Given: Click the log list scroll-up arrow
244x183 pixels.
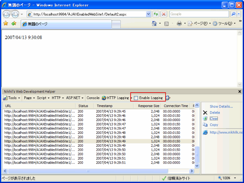Looking at the screenshot, I should pyautogui.click(x=197, y=105).
